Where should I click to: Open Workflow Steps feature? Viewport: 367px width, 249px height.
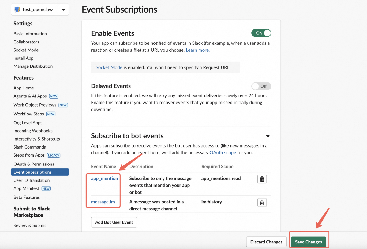click(29, 114)
